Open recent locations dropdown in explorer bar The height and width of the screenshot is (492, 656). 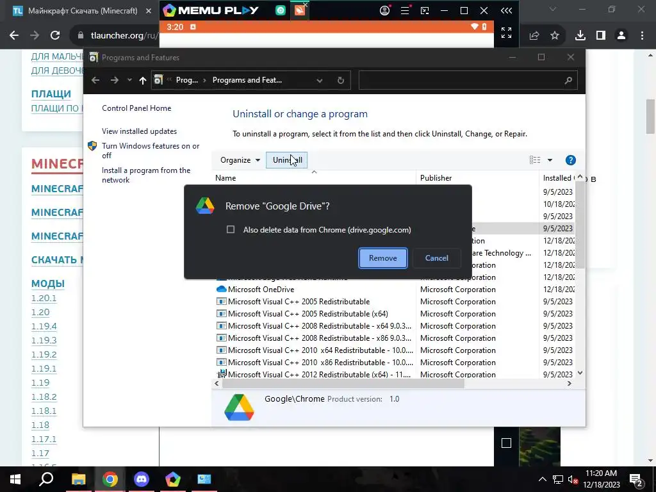click(129, 80)
